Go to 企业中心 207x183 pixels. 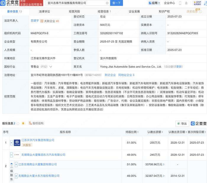pyautogui.click(x=169, y=3)
